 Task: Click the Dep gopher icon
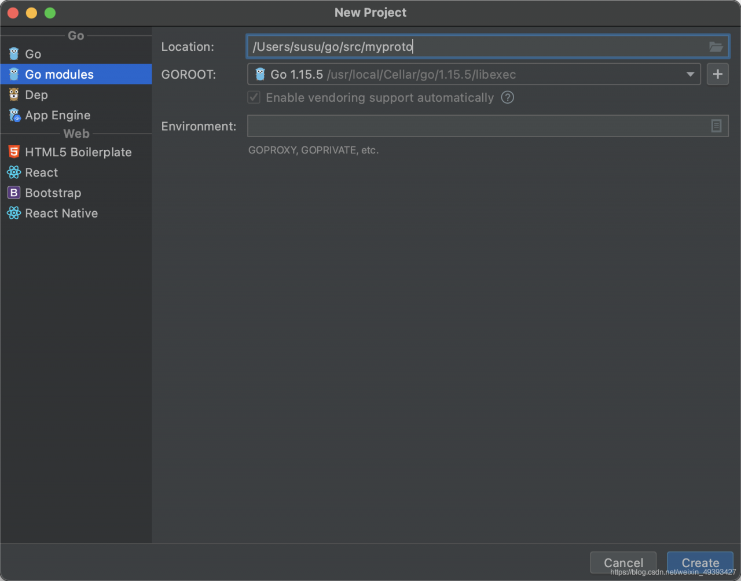(14, 94)
